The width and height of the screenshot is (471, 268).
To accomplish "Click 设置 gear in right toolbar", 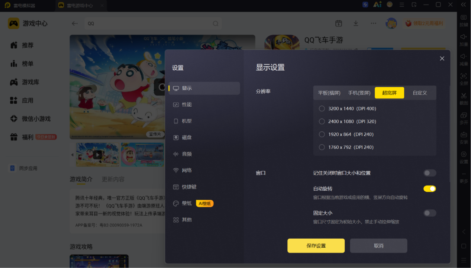I will click(464, 158).
